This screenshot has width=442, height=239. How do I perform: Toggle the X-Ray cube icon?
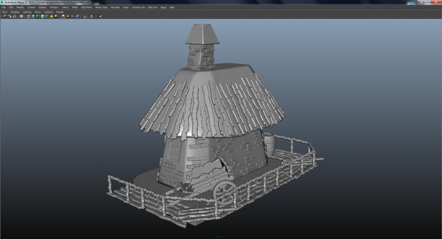click(91, 17)
